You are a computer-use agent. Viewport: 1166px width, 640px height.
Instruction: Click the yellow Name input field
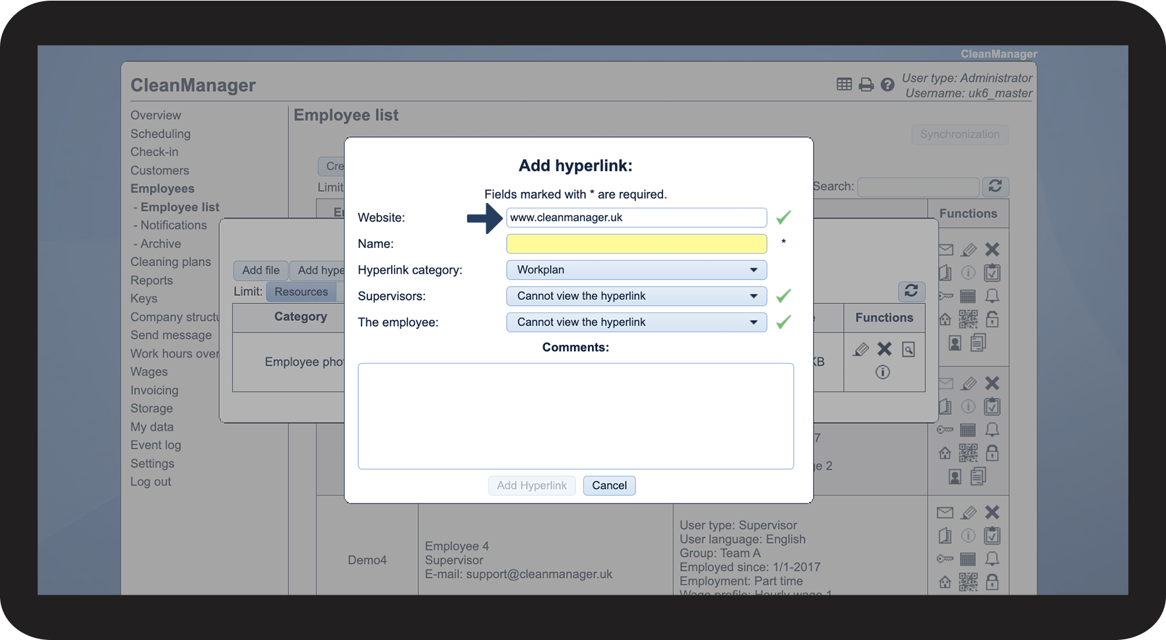[636, 244]
